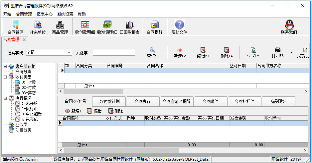Select 1-未开始 tree node
Viewport: 312px width, 163px height.
(30, 103)
